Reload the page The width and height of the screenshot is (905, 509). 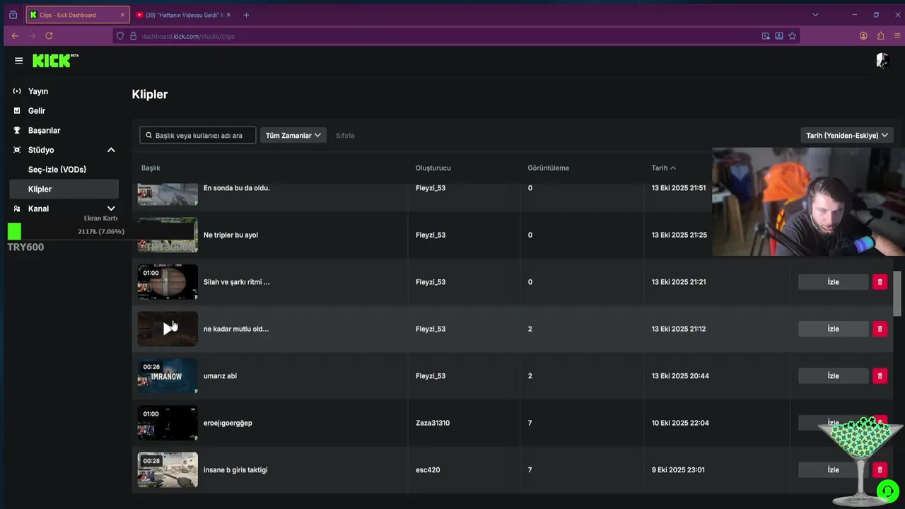tap(49, 36)
